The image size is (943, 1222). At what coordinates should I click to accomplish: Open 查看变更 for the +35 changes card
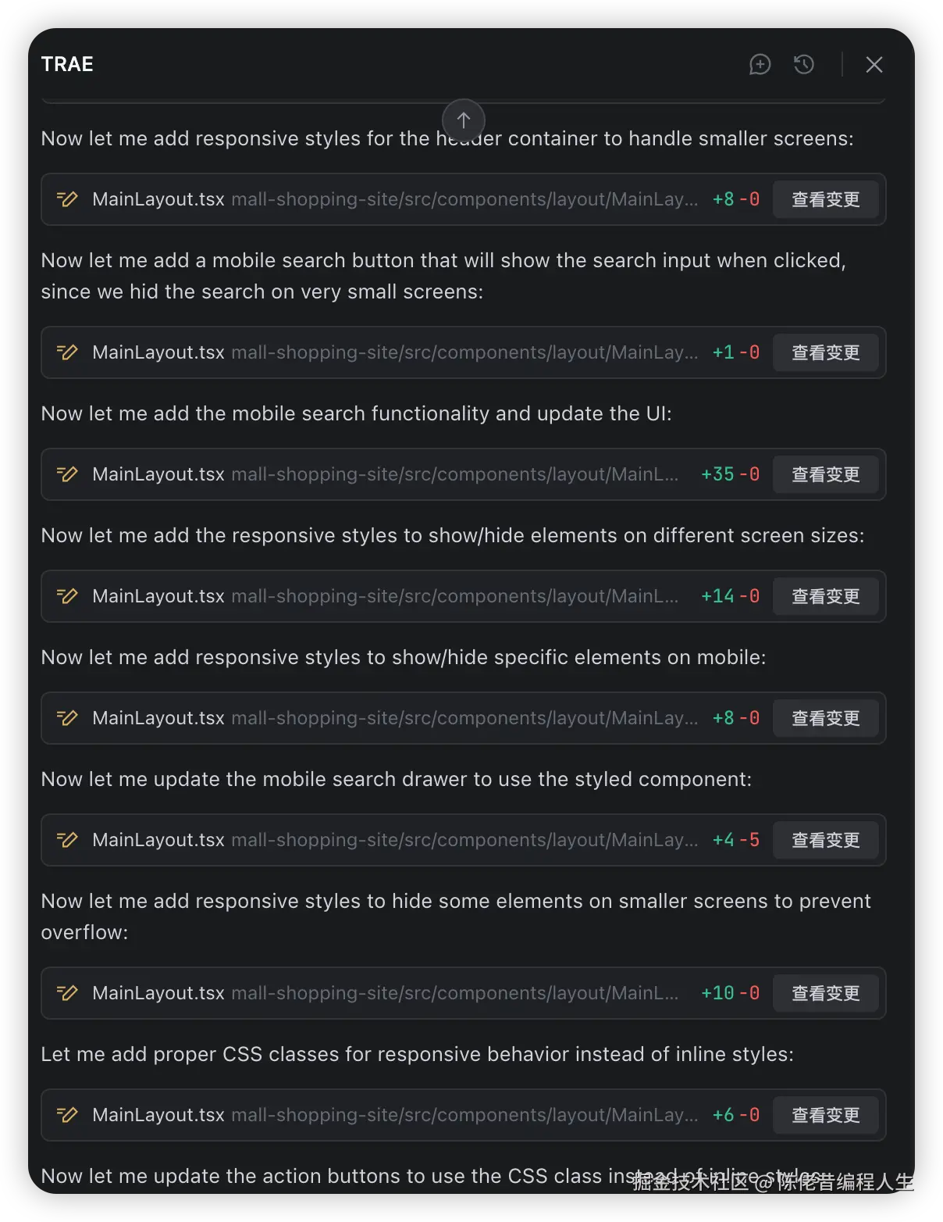click(826, 474)
